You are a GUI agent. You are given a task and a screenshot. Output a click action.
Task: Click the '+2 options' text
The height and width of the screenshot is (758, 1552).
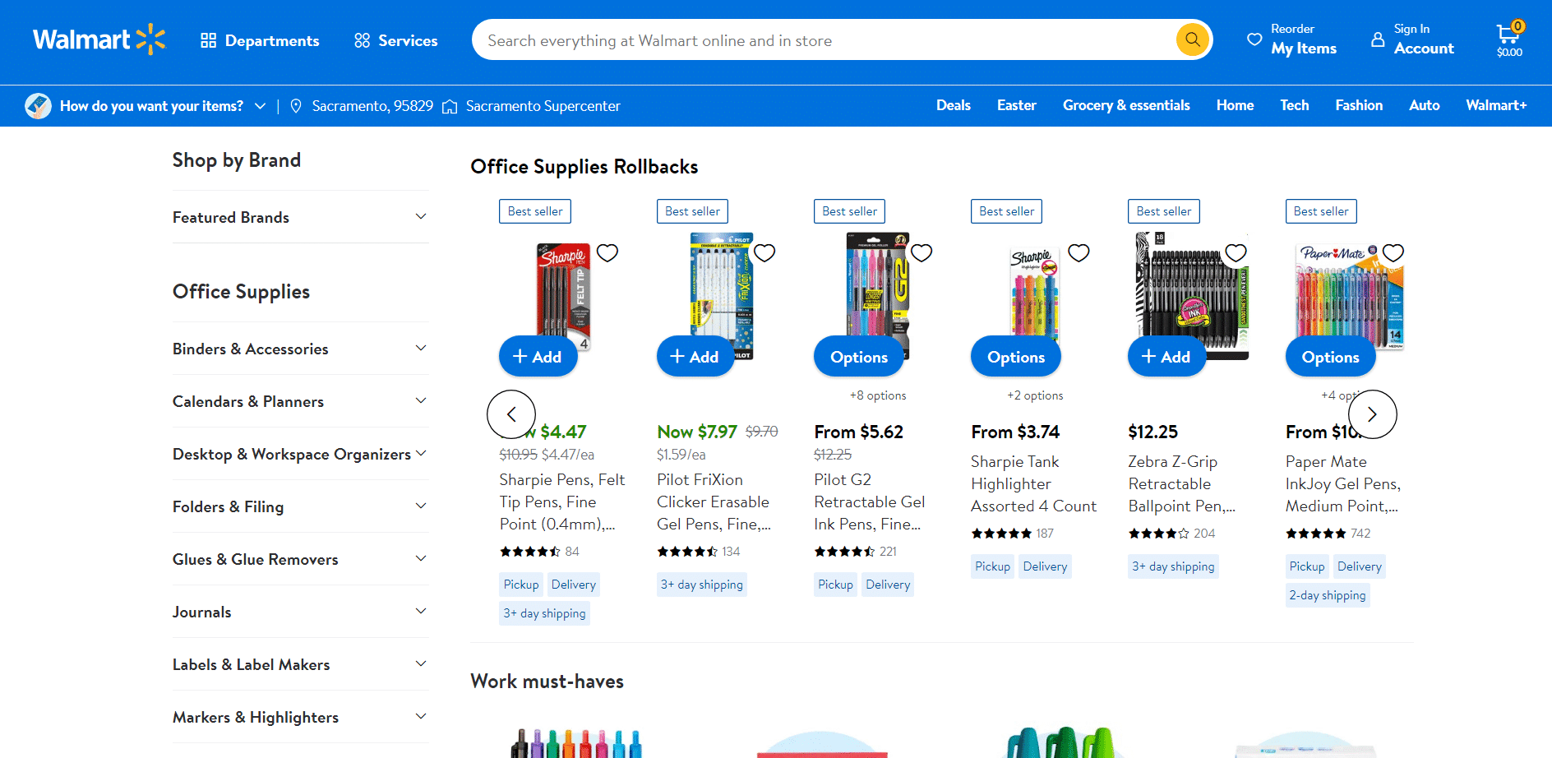[1035, 395]
